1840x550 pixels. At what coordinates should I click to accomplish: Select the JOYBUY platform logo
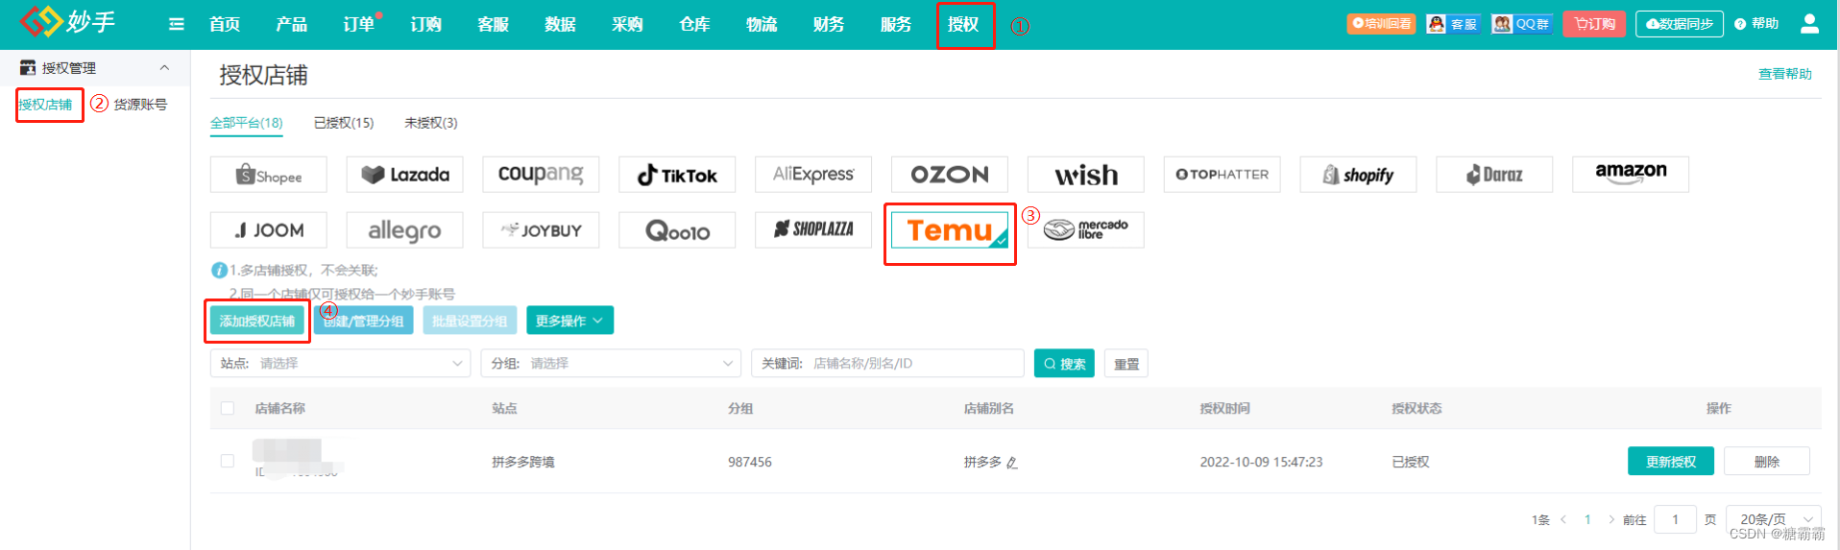click(x=541, y=230)
